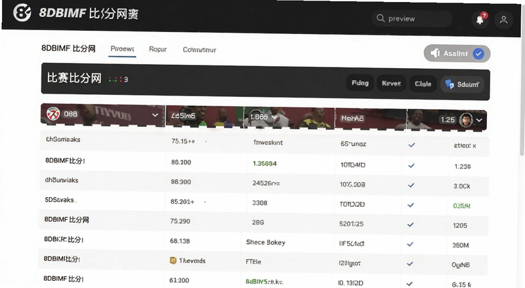Switch to the Cohwrtmur tab
Viewport: 525px width, 288px height.
pyautogui.click(x=199, y=50)
